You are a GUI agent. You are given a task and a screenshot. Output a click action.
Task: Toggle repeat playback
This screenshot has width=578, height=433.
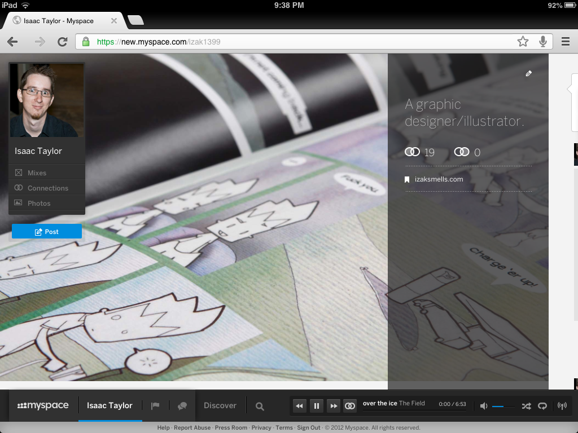click(542, 406)
